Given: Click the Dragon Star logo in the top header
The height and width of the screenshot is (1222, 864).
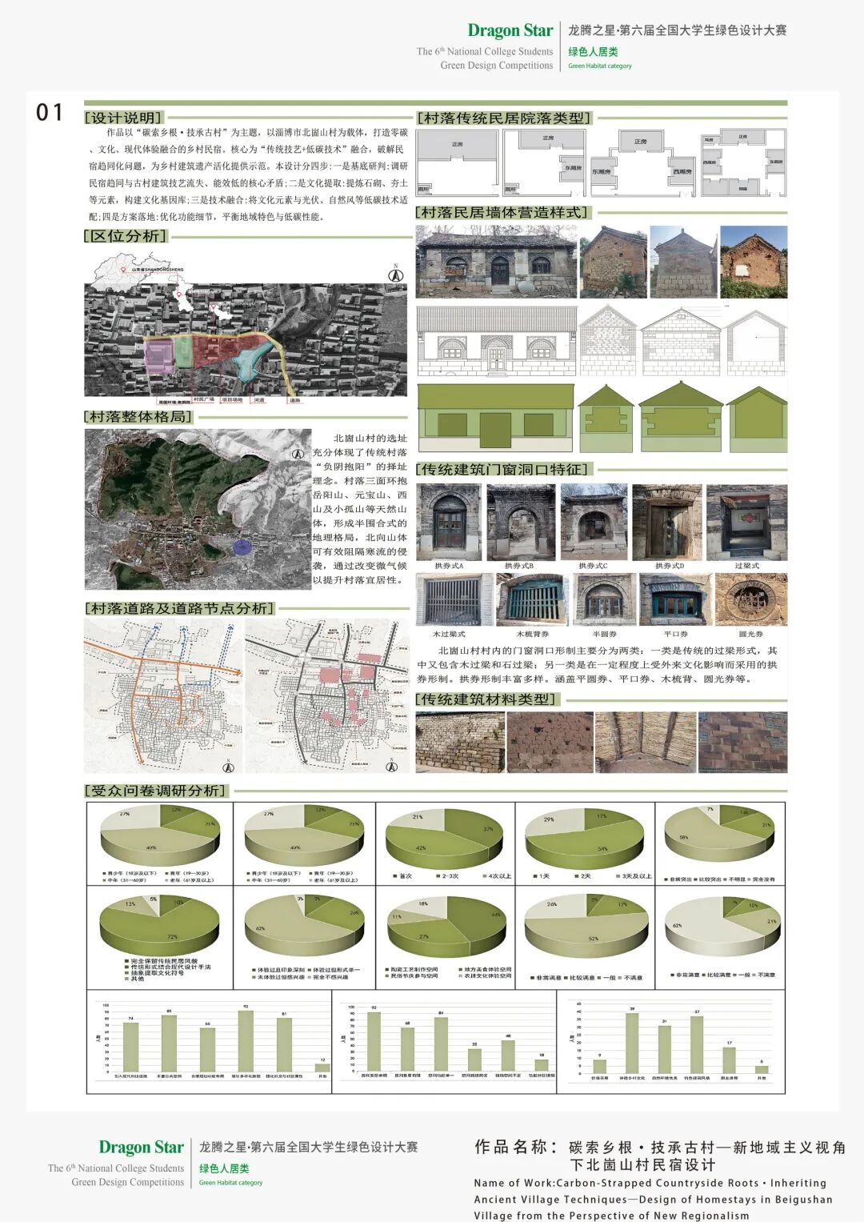Looking at the screenshot, I should (510, 31).
